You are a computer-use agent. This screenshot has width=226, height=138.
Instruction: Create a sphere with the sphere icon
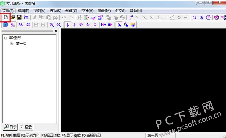208,17
